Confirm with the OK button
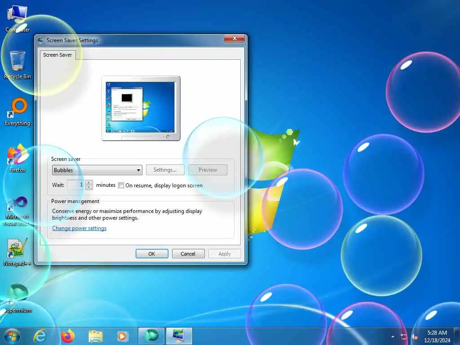Viewport: 460px width, 345px height. [x=152, y=254]
